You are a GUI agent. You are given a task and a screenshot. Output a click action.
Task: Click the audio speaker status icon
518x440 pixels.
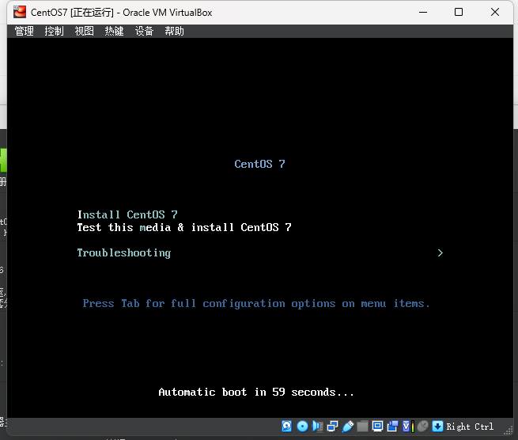pos(317,426)
